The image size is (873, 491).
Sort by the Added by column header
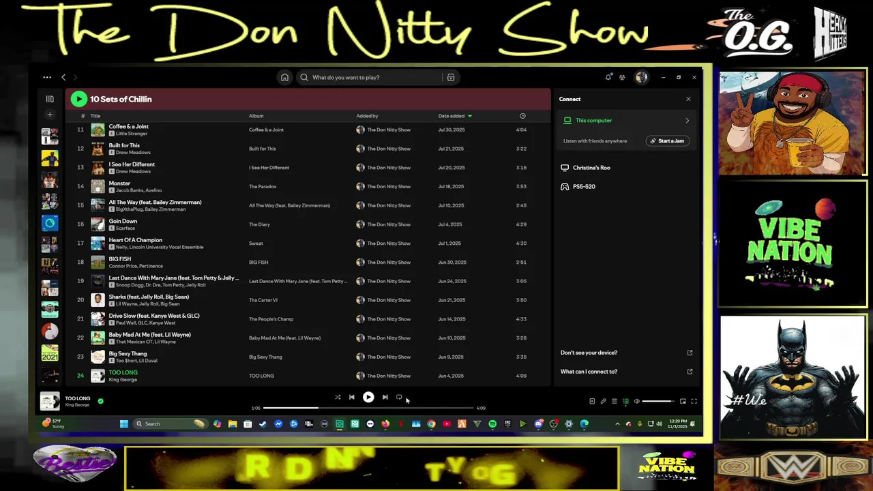(367, 116)
